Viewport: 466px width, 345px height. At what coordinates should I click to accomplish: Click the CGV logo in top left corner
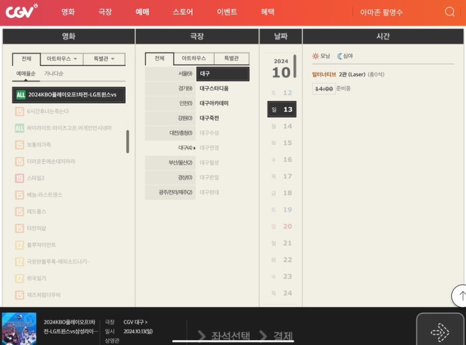click(22, 10)
